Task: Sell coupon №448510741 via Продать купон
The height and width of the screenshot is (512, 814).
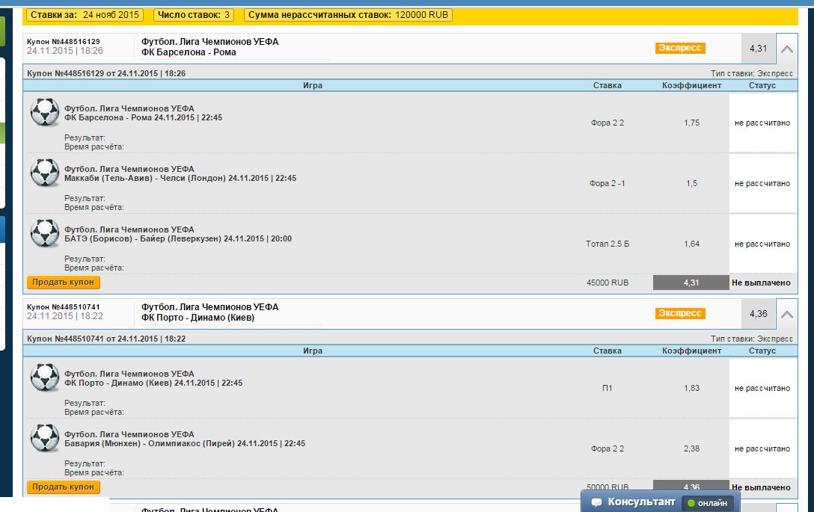Action: point(64,487)
